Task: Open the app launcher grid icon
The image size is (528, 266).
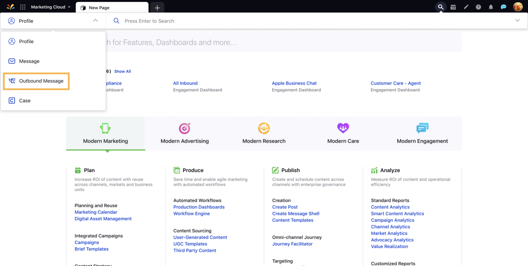Action: click(23, 7)
